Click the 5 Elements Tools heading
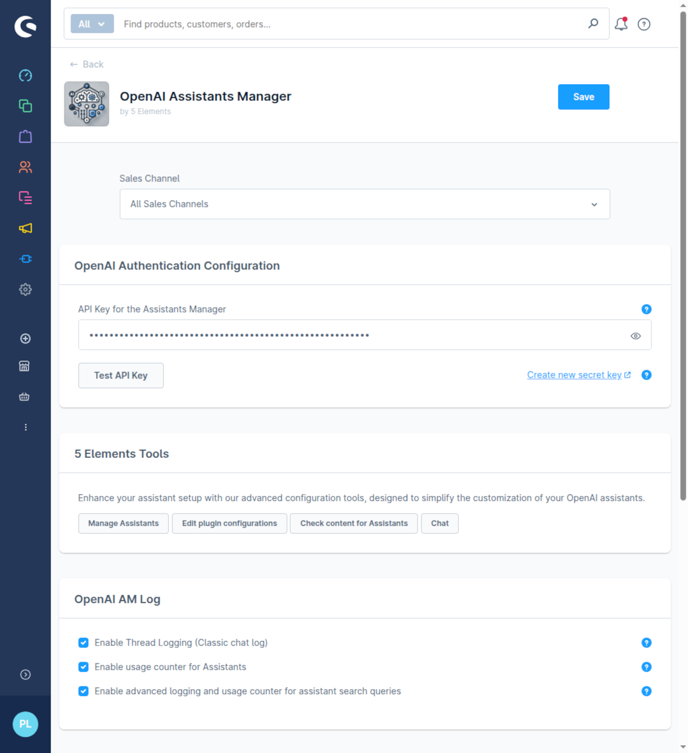The height and width of the screenshot is (753, 688). [x=122, y=454]
